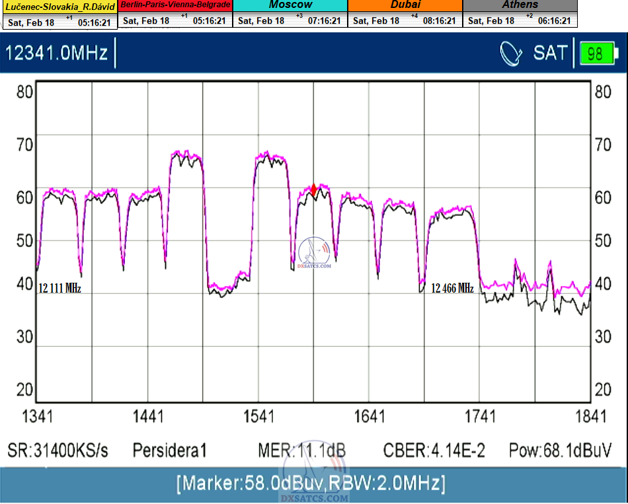Click the 12 466 MHz annotation label
This screenshot has height=504, width=628.
click(x=452, y=288)
